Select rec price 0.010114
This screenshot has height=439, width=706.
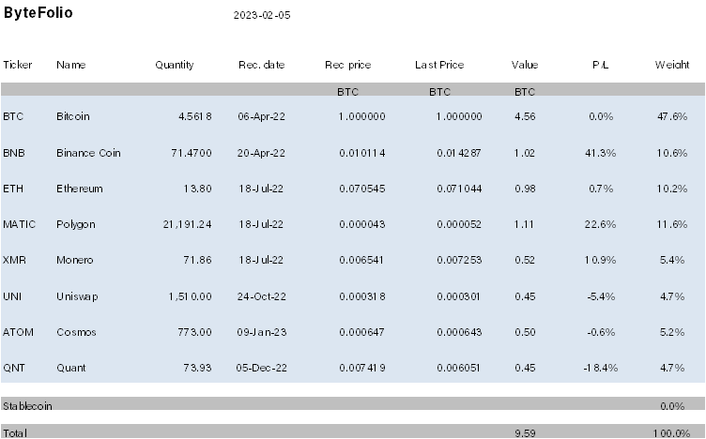click(x=362, y=153)
